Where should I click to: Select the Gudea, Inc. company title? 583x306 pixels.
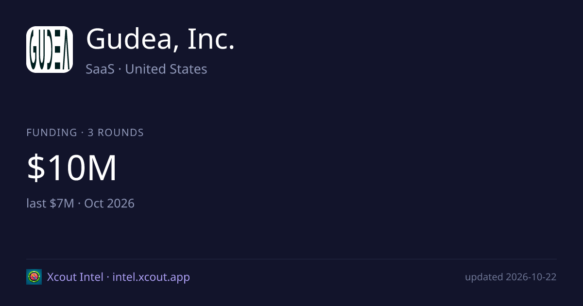[x=160, y=39]
